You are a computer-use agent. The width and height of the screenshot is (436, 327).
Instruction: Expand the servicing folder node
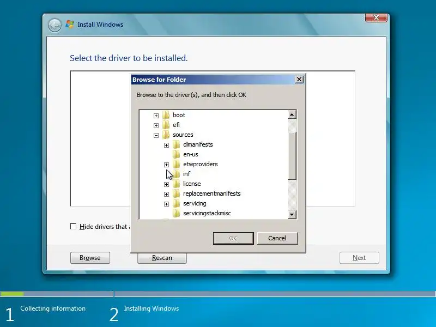point(166,204)
